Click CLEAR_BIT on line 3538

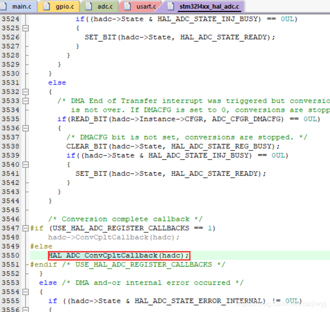coord(87,146)
